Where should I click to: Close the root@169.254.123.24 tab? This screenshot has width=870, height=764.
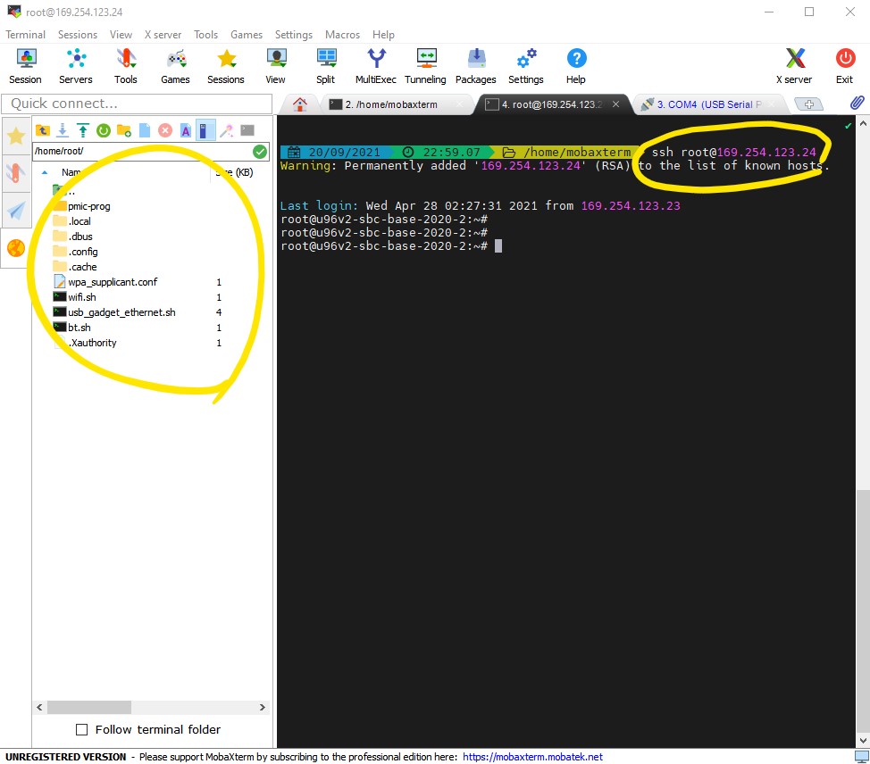pyautogui.click(x=616, y=104)
